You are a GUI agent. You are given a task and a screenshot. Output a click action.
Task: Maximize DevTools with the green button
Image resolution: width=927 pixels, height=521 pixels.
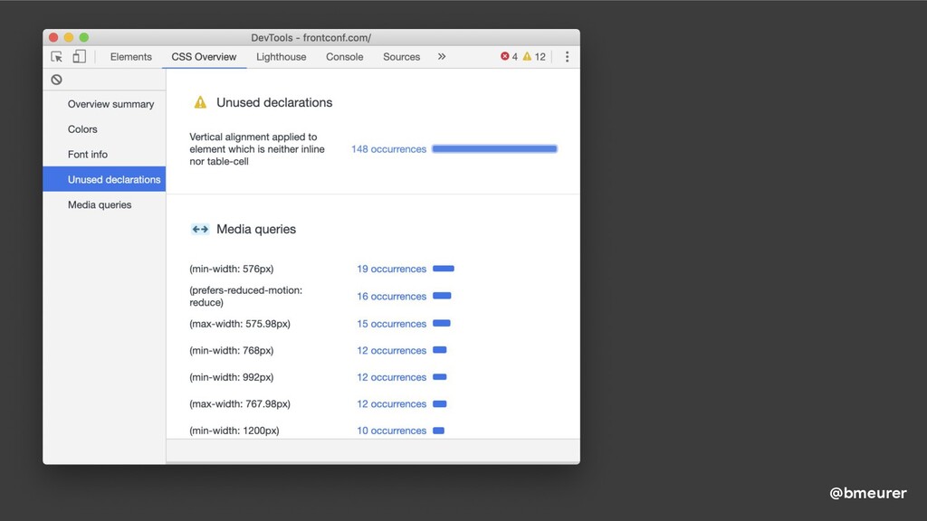click(x=84, y=37)
